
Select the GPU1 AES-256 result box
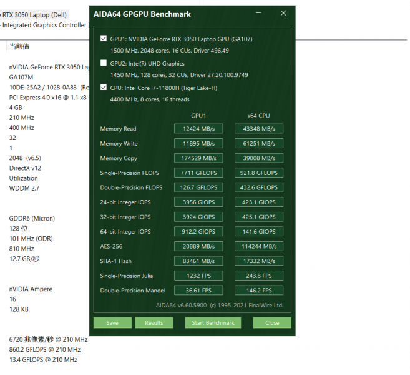pos(198,247)
